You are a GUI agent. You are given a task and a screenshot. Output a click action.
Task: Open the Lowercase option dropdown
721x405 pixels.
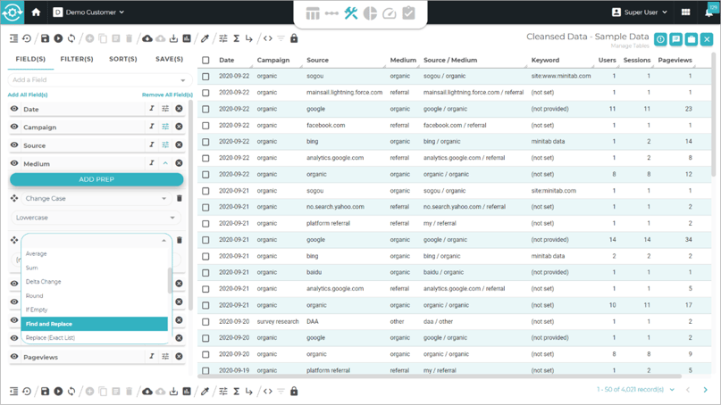click(x=96, y=218)
